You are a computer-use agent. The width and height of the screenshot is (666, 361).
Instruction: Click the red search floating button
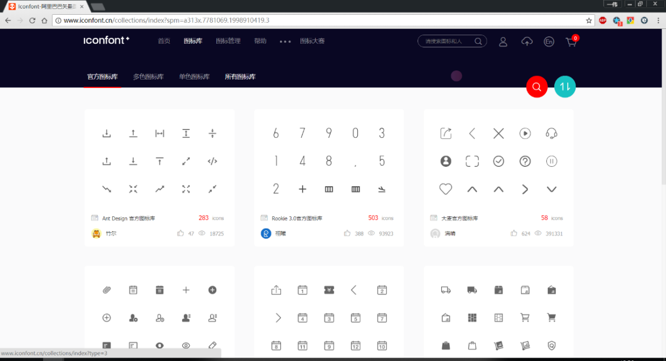(x=537, y=87)
